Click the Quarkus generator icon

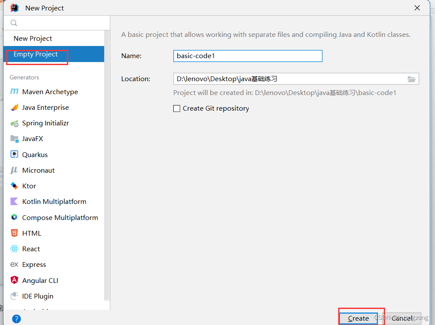(x=14, y=154)
